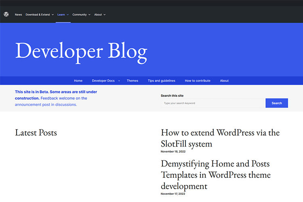
Task: Go to Home in blog navigation
Action: 78,81
